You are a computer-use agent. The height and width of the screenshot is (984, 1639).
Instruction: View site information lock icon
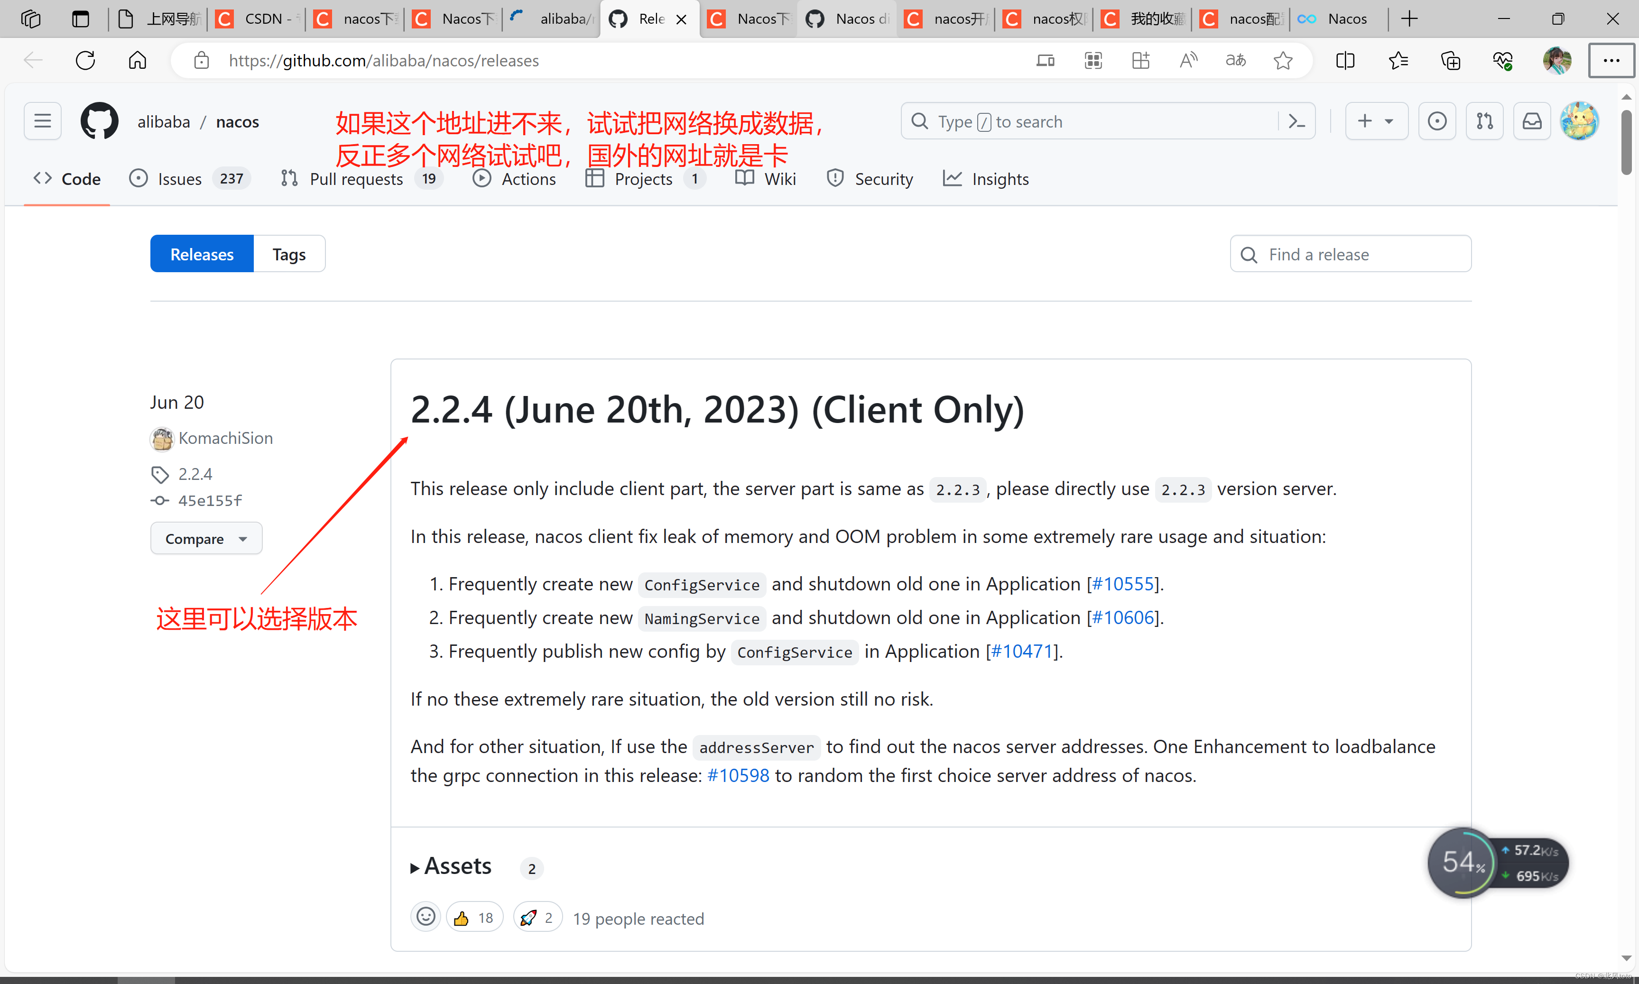202,60
